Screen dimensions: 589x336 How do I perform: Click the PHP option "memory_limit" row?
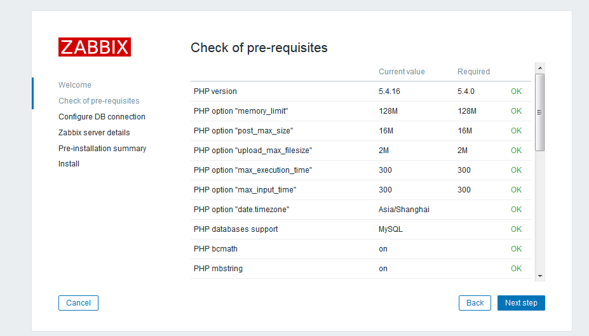tap(241, 111)
